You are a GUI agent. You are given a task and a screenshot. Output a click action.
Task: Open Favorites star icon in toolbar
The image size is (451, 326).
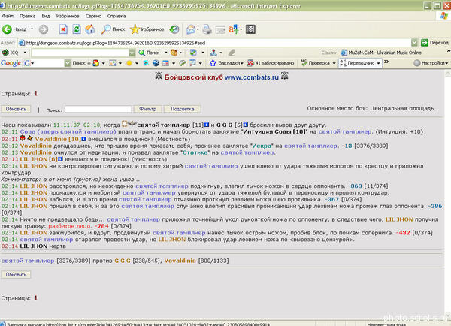pyautogui.click(x=147, y=29)
